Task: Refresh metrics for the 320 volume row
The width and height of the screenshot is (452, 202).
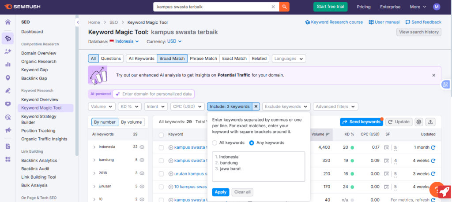Action: click(x=433, y=161)
